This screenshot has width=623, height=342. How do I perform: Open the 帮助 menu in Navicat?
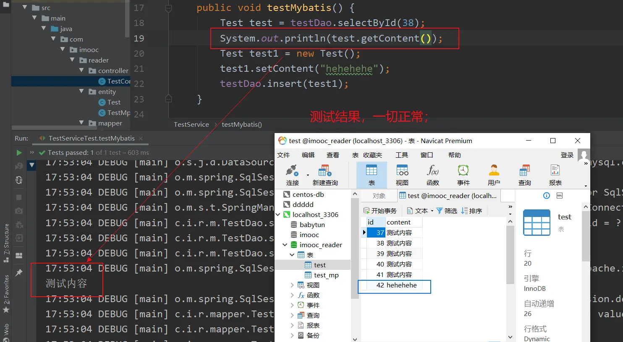coord(455,155)
